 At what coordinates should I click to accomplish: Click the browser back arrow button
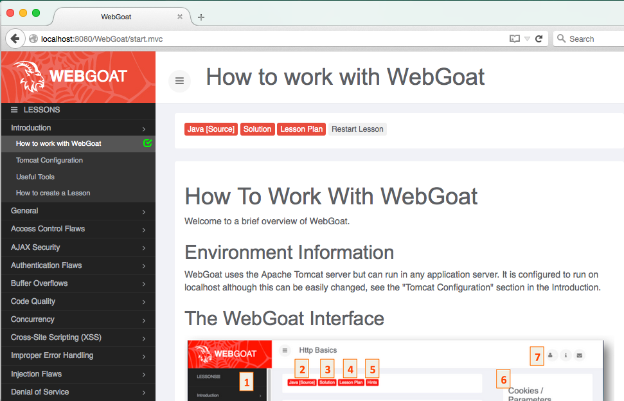tap(15, 39)
